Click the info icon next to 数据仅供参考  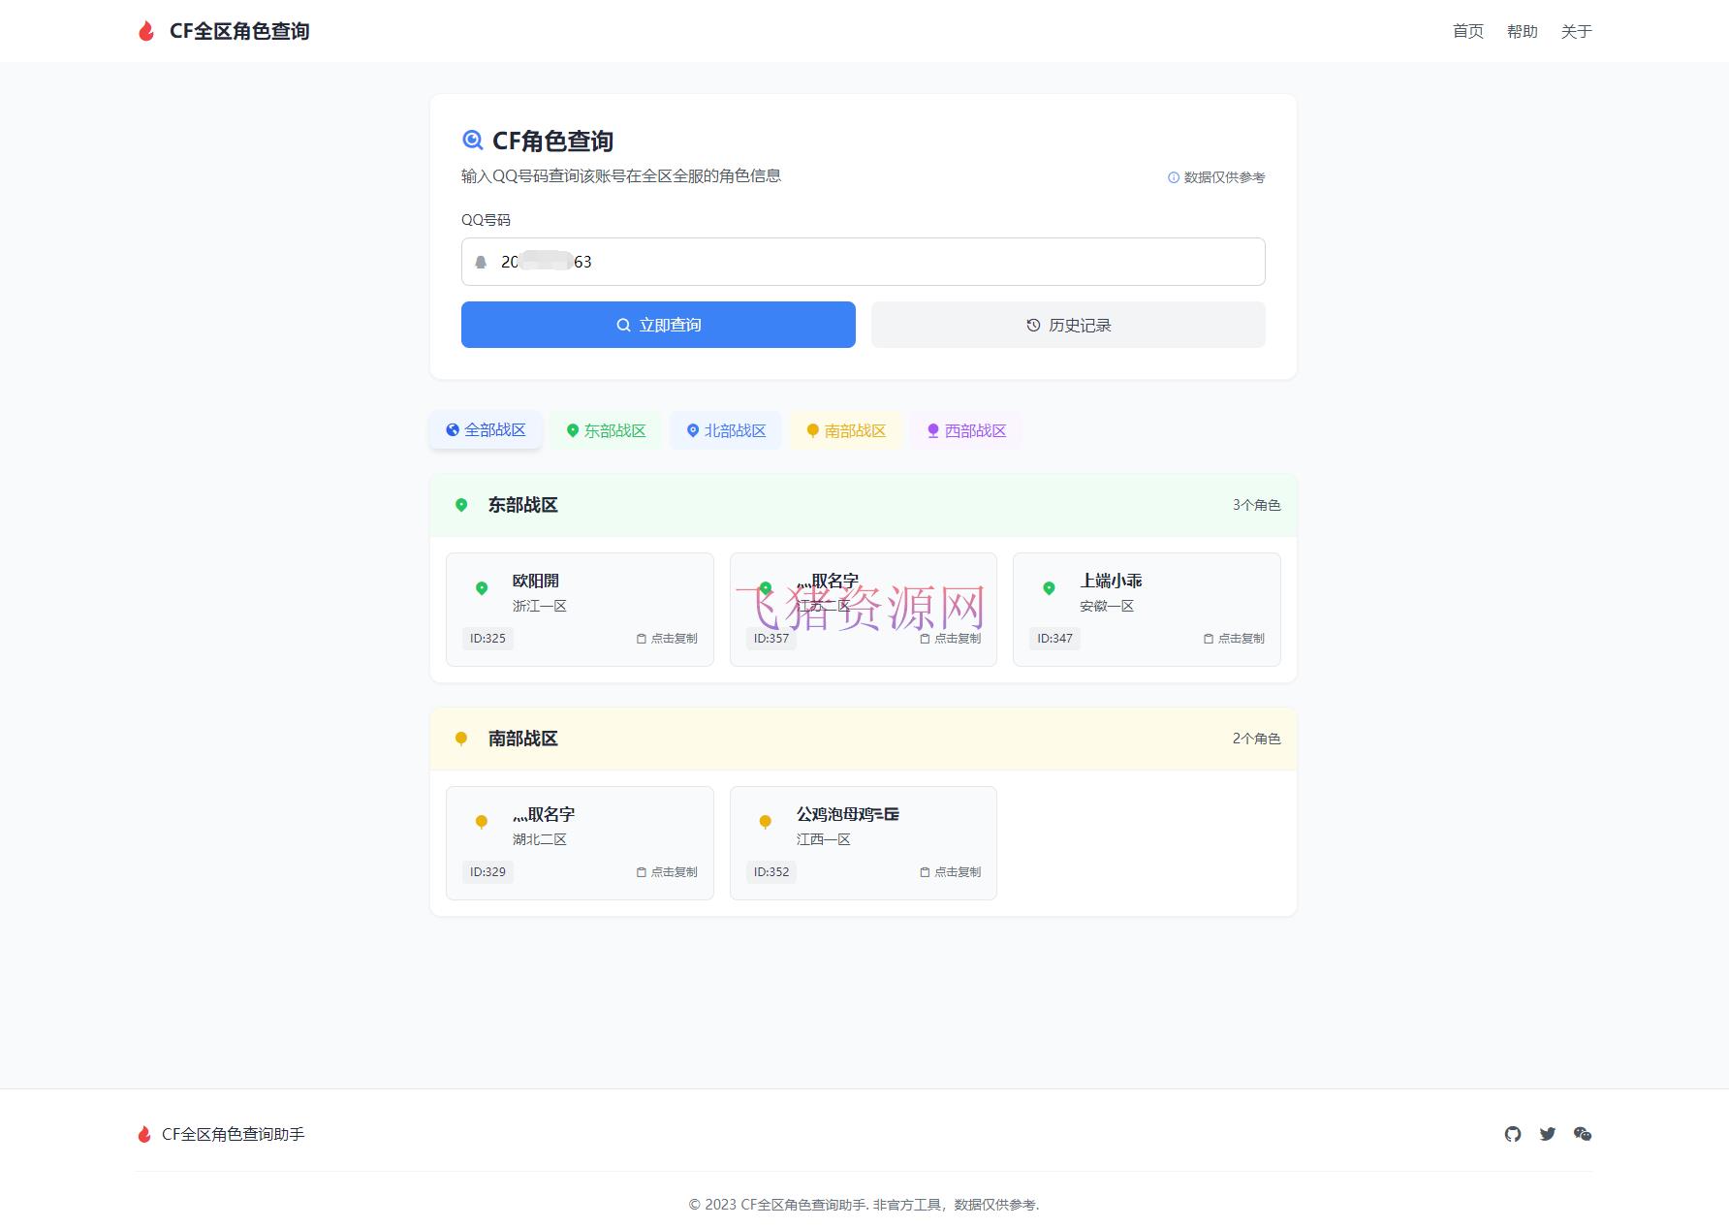1174,177
